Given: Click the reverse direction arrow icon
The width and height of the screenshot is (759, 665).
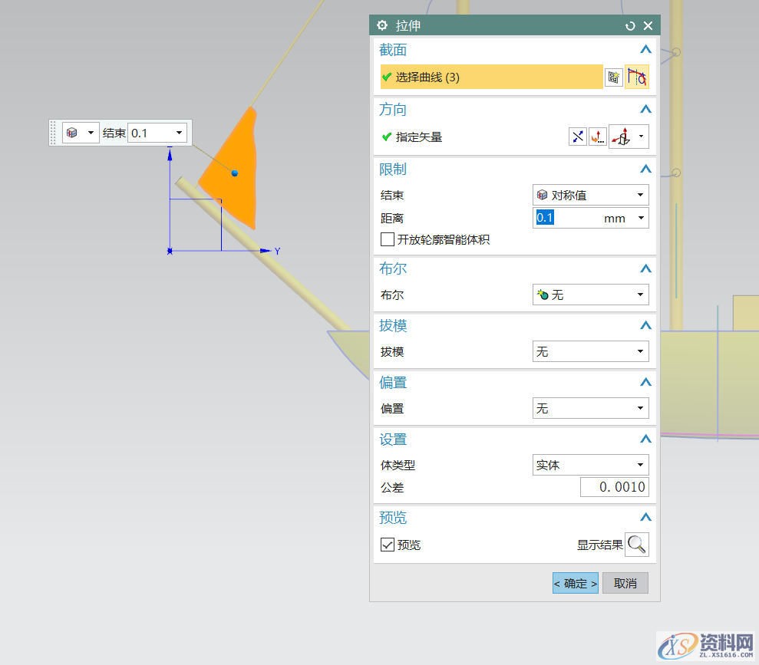Looking at the screenshot, I should point(577,137).
